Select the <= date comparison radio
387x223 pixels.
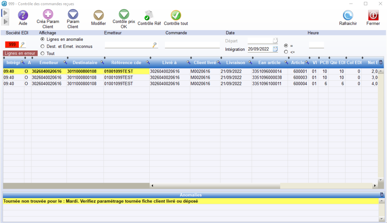(x=286, y=52)
